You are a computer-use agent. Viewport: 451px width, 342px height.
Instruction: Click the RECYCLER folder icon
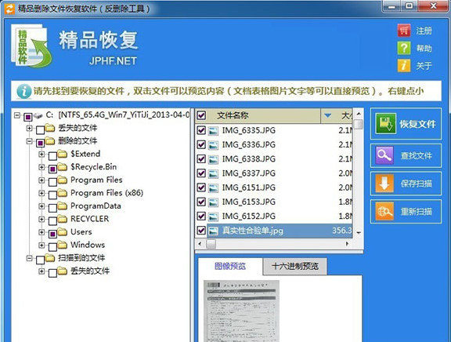point(62,219)
